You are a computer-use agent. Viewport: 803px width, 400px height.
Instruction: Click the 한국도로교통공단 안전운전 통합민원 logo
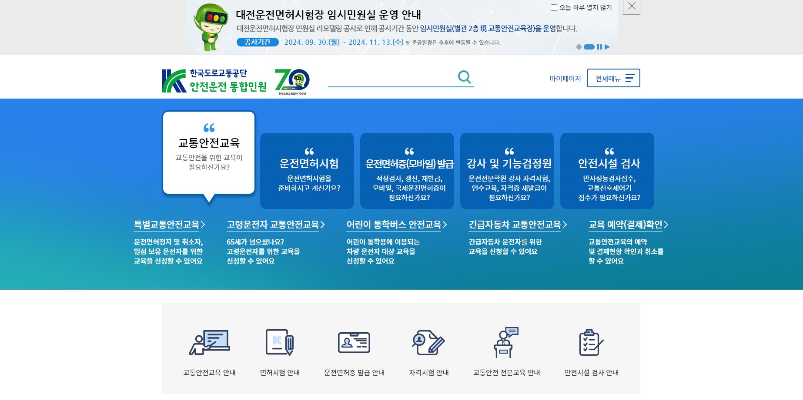(x=214, y=81)
